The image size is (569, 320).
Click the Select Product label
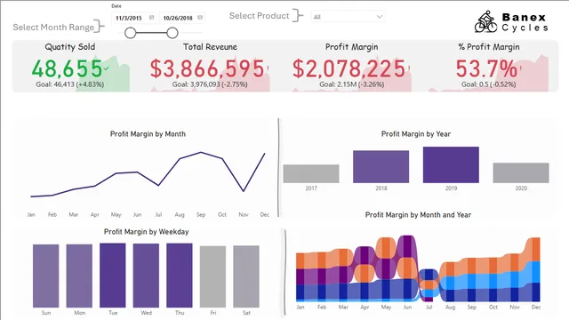point(259,16)
